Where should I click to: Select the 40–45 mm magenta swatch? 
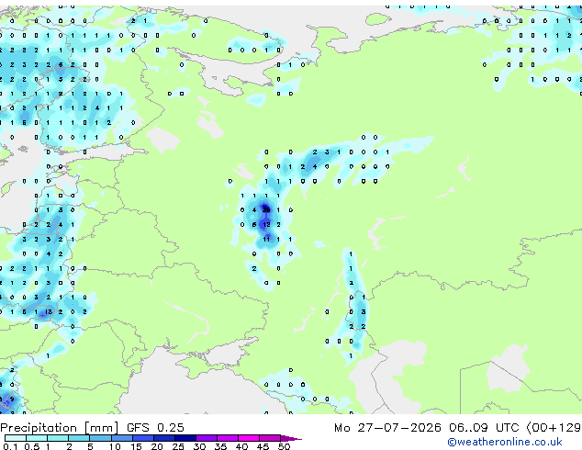[x=249, y=438]
